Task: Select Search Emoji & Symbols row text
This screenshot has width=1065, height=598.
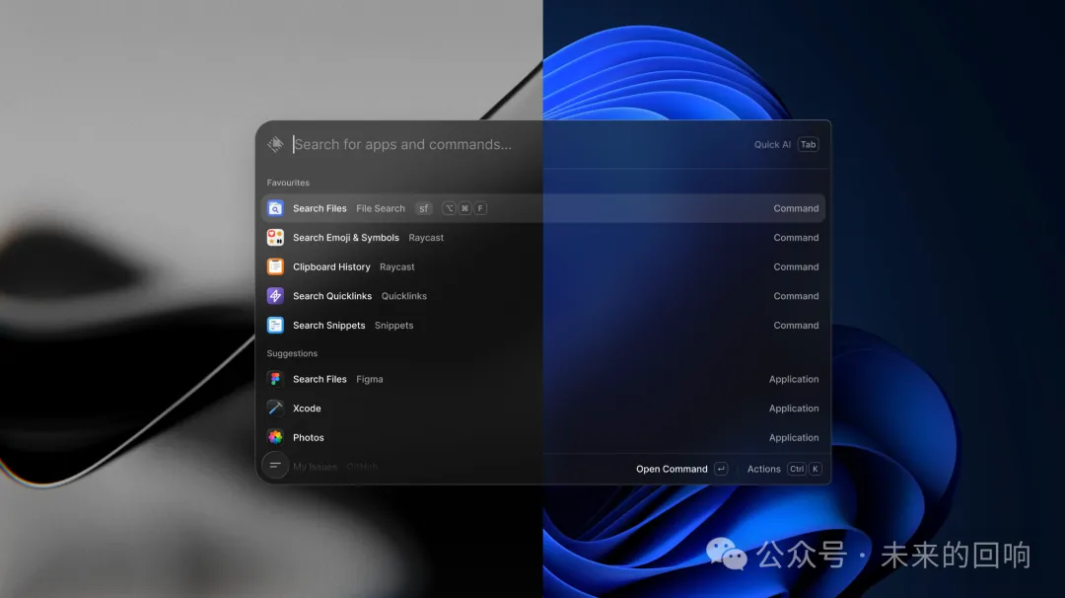Action: 346,238
